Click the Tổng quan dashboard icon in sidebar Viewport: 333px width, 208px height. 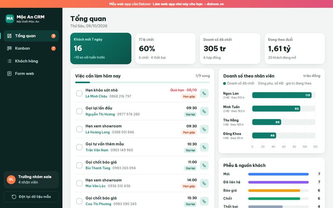(x=9, y=36)
